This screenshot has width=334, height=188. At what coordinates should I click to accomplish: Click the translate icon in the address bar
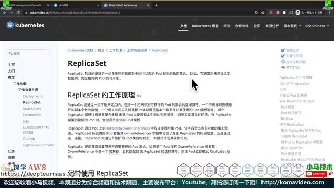pyautogui.click(x=256, y=13)
